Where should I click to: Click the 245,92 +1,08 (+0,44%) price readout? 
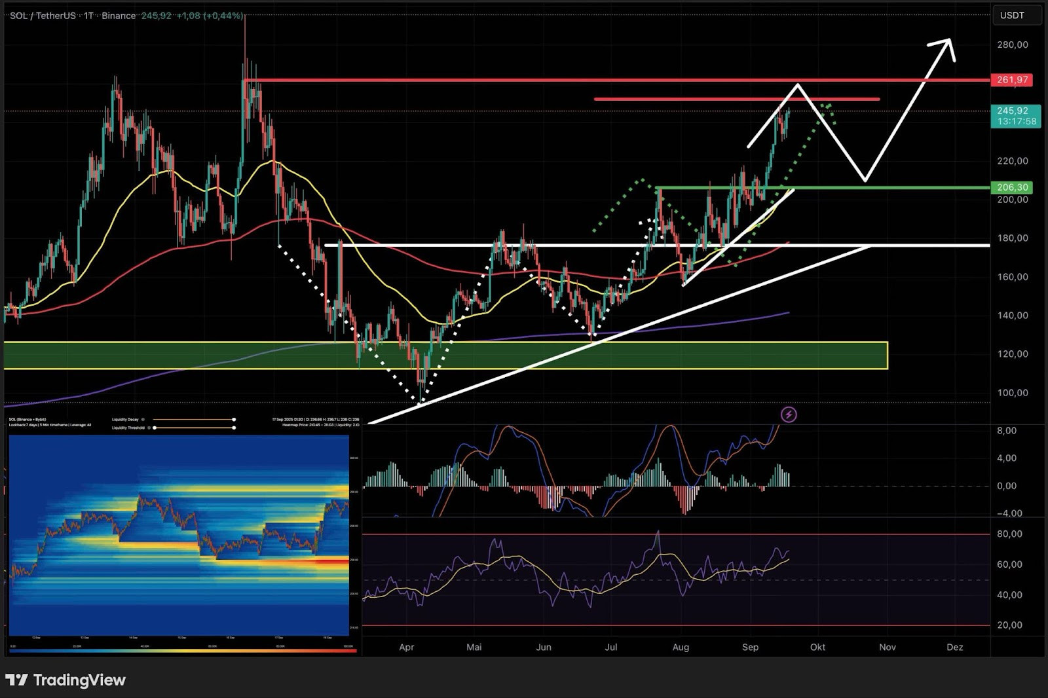click(192, 16)
